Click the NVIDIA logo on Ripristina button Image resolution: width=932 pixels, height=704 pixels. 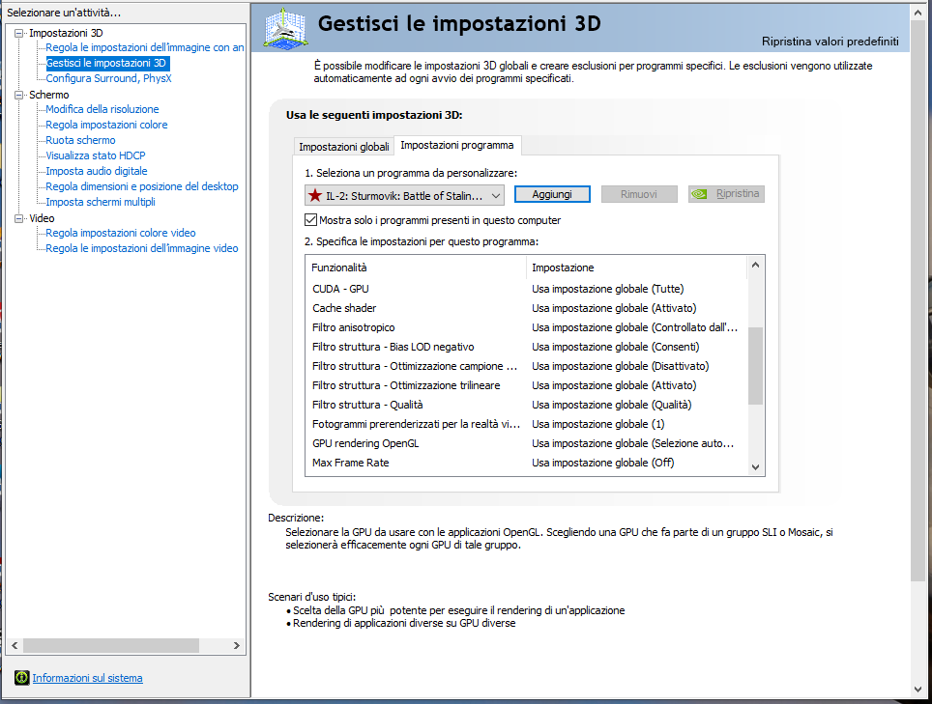pos(699,194)
